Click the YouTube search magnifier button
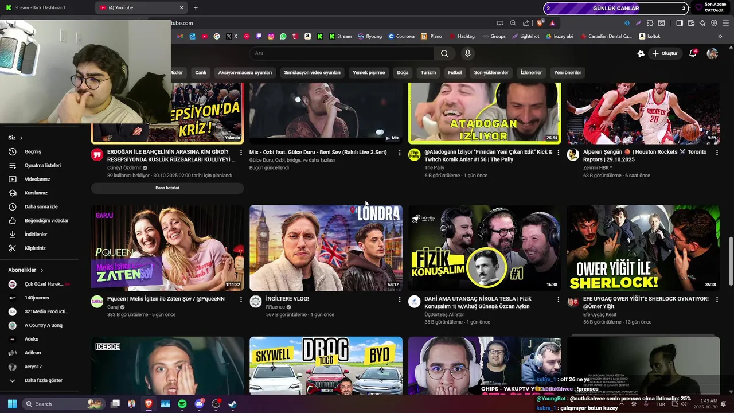The width and height of the screenshot is (734, 413). point(444,53)
